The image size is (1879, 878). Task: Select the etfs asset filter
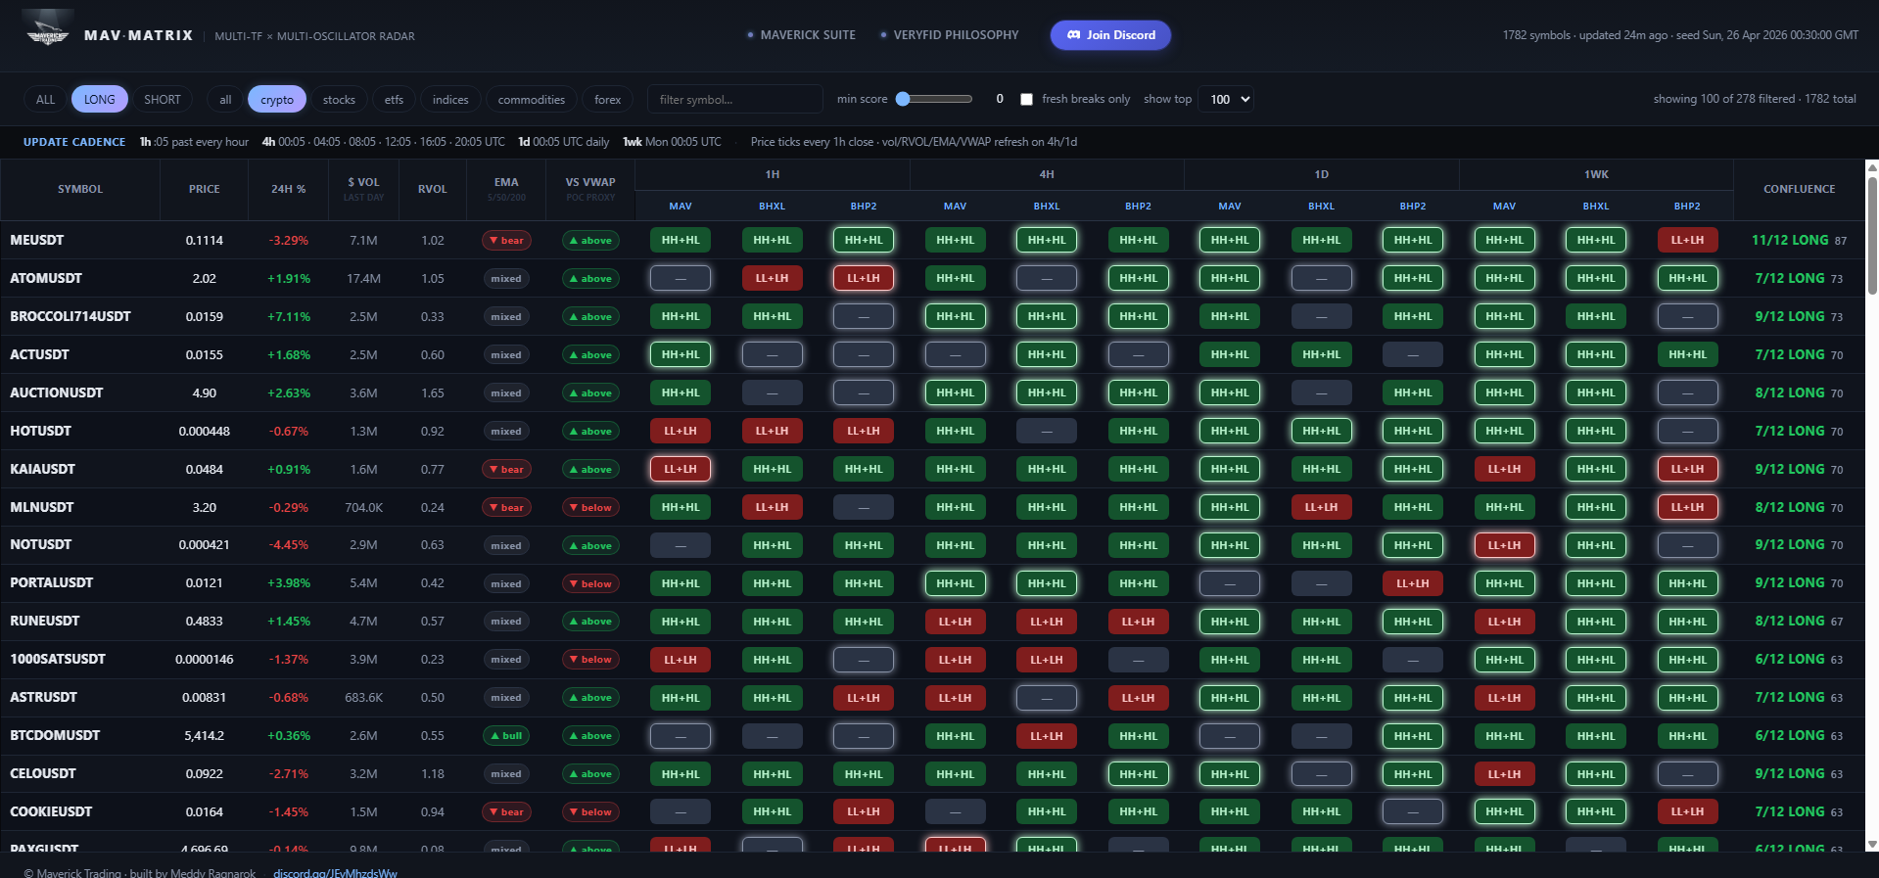[x=394, y=100]
